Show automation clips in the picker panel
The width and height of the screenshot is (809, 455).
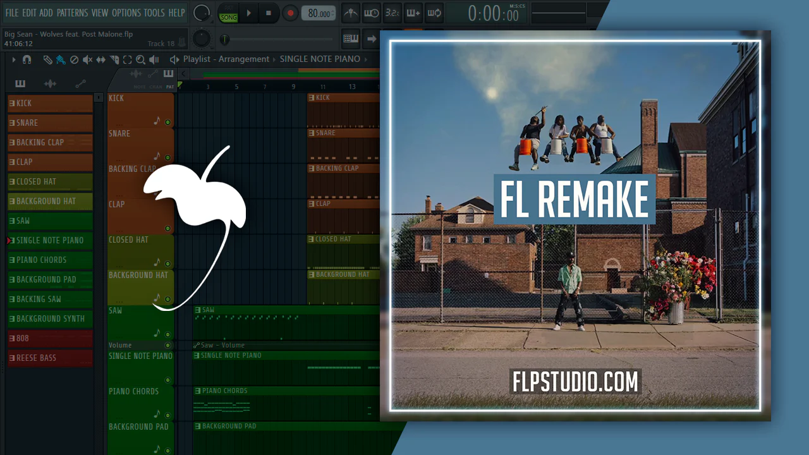click(x=80, y=83)
